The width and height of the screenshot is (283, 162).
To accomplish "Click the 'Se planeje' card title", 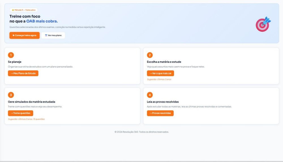I will coord(15,62).
